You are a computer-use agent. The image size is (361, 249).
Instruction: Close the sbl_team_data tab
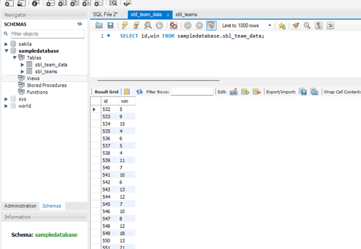pos(168,15)
